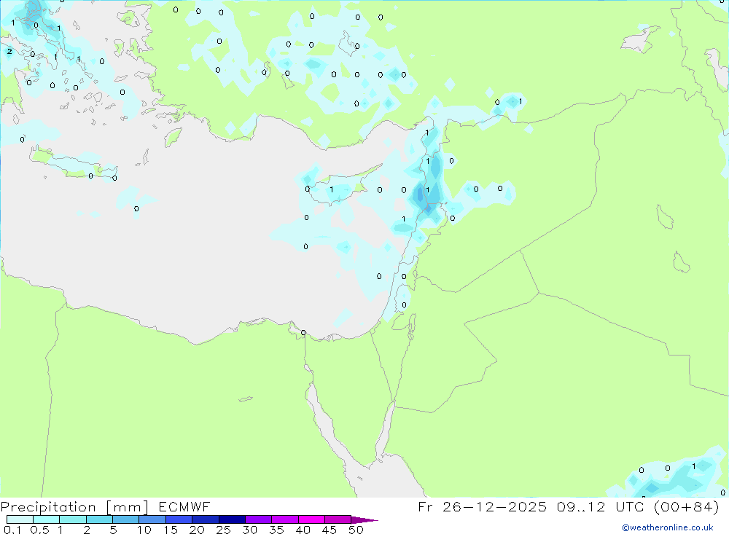Click the '45' legend scale label

point(330,530)
